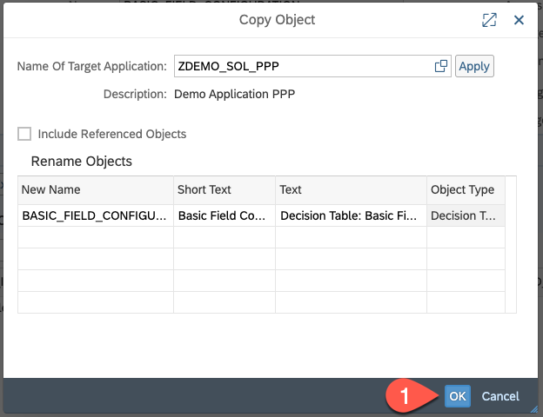The image size is (543, 417).
Task: Cancel the Copy Object dialog
Action: click(500, 396)
